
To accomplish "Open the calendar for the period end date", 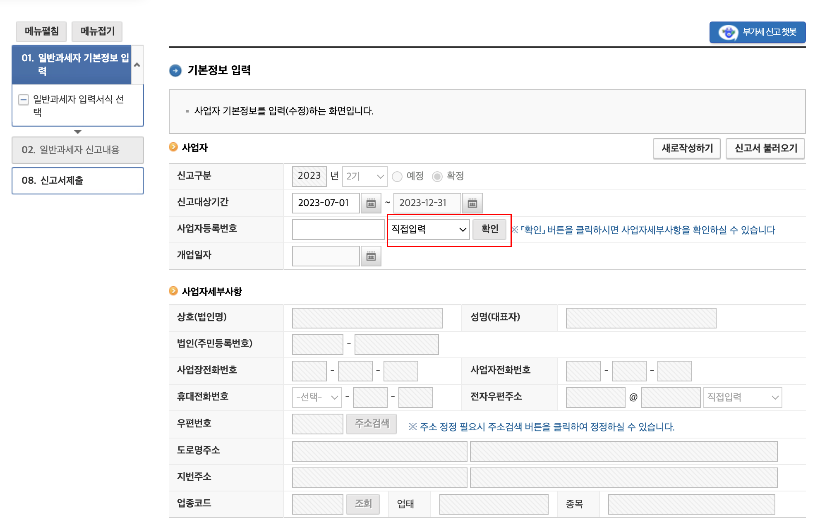I will pos(472,203).
